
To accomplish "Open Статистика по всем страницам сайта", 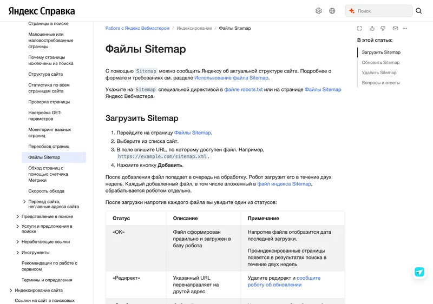I will pos(49,88).
